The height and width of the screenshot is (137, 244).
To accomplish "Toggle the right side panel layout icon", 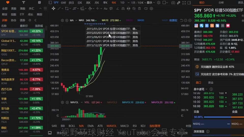I will (189, 3).
